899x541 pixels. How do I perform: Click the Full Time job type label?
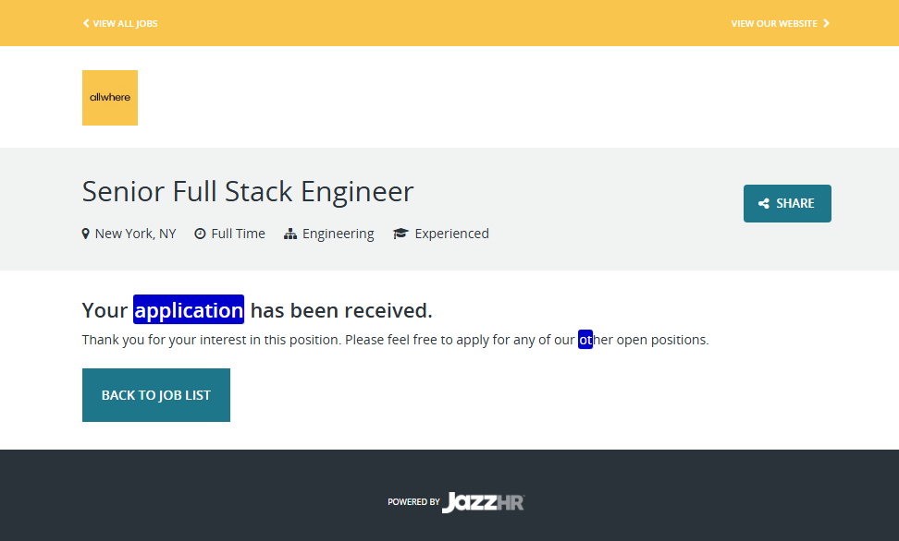click(238, 234)
